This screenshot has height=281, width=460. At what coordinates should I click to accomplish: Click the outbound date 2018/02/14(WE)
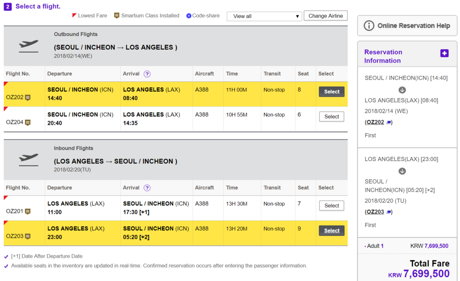point(73,56)
